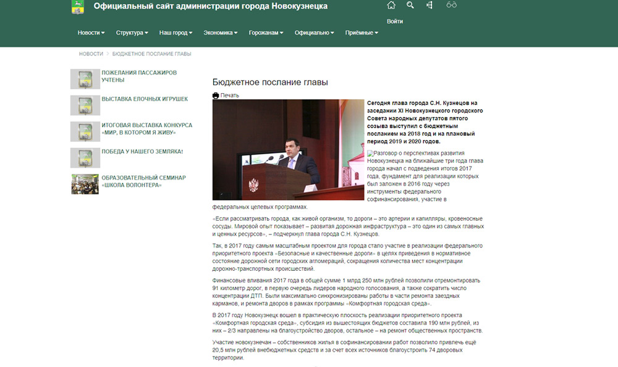The height and width of the screenshot is (367, 618).
Task: Expand the Официально menu
Action: (x=314, y=33)
